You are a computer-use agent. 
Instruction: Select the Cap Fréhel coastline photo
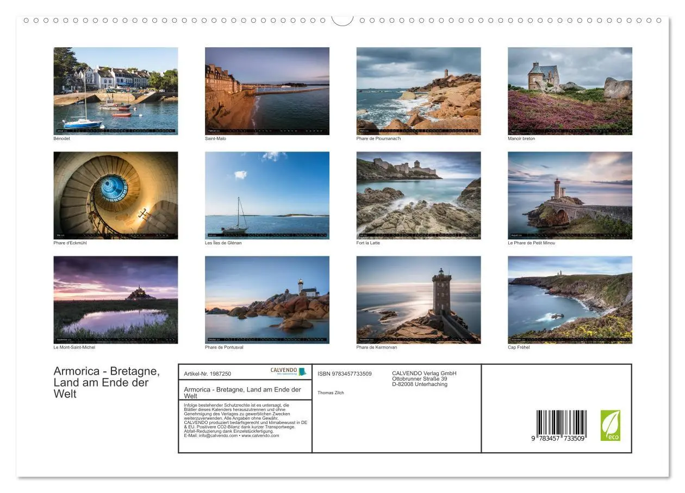[x=570, y=300]
